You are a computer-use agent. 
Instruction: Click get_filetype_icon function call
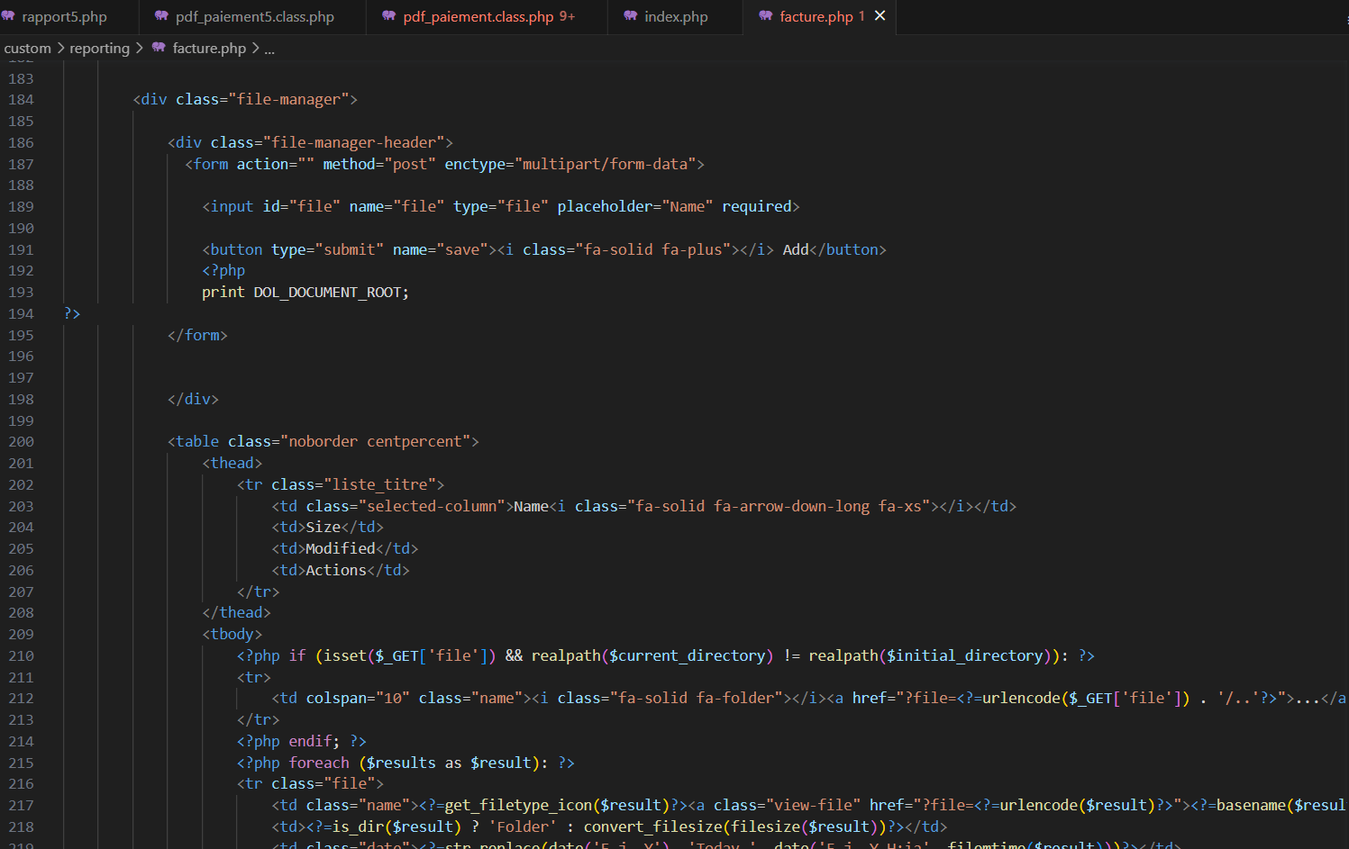tap(518, 806)
